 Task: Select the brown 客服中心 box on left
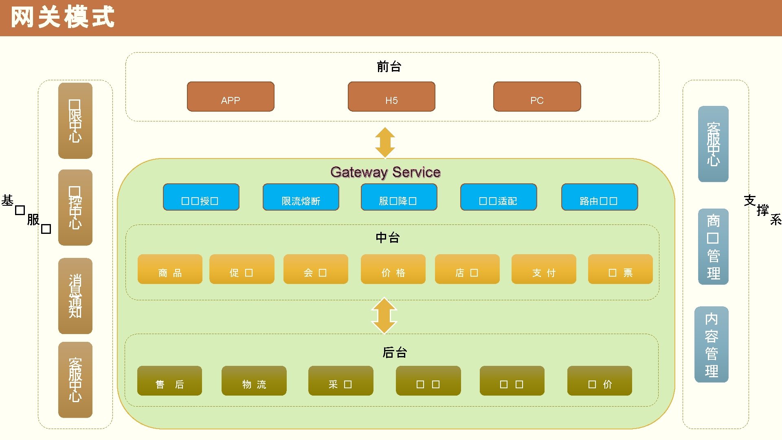click(x=75, y=380)
